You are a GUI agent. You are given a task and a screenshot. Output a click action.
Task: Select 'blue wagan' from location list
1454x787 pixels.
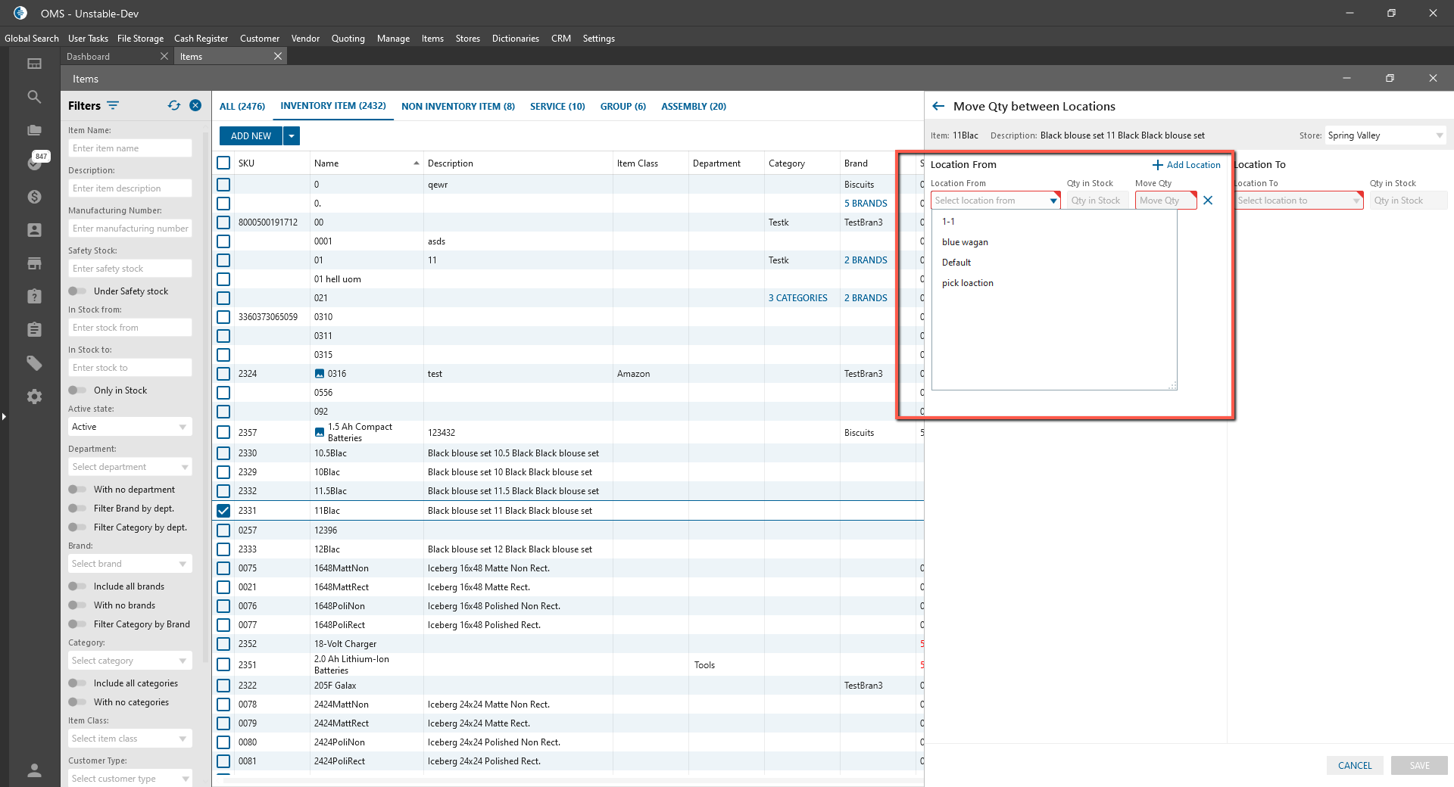pyautogui.click(x=965, y=242)
